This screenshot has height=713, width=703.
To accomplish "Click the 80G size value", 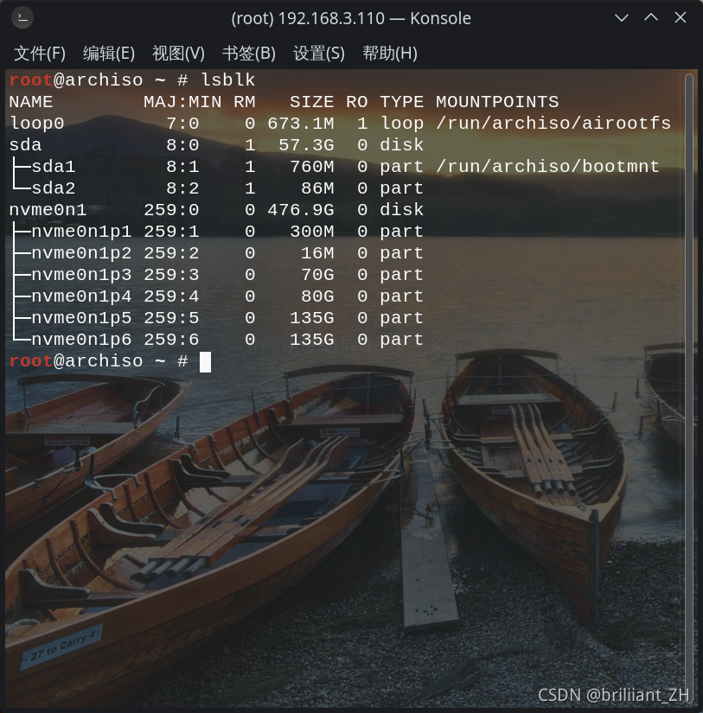I will click(317, 296).
